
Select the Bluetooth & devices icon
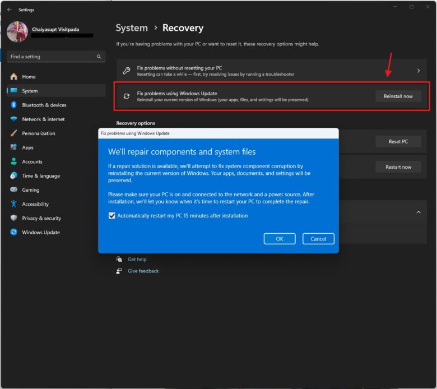(x=13, y=105)
